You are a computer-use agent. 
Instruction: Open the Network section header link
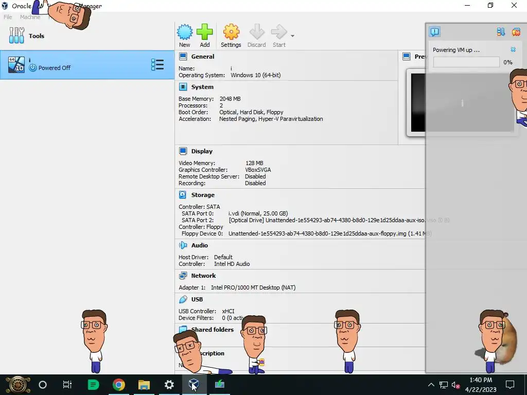[203, 276]
